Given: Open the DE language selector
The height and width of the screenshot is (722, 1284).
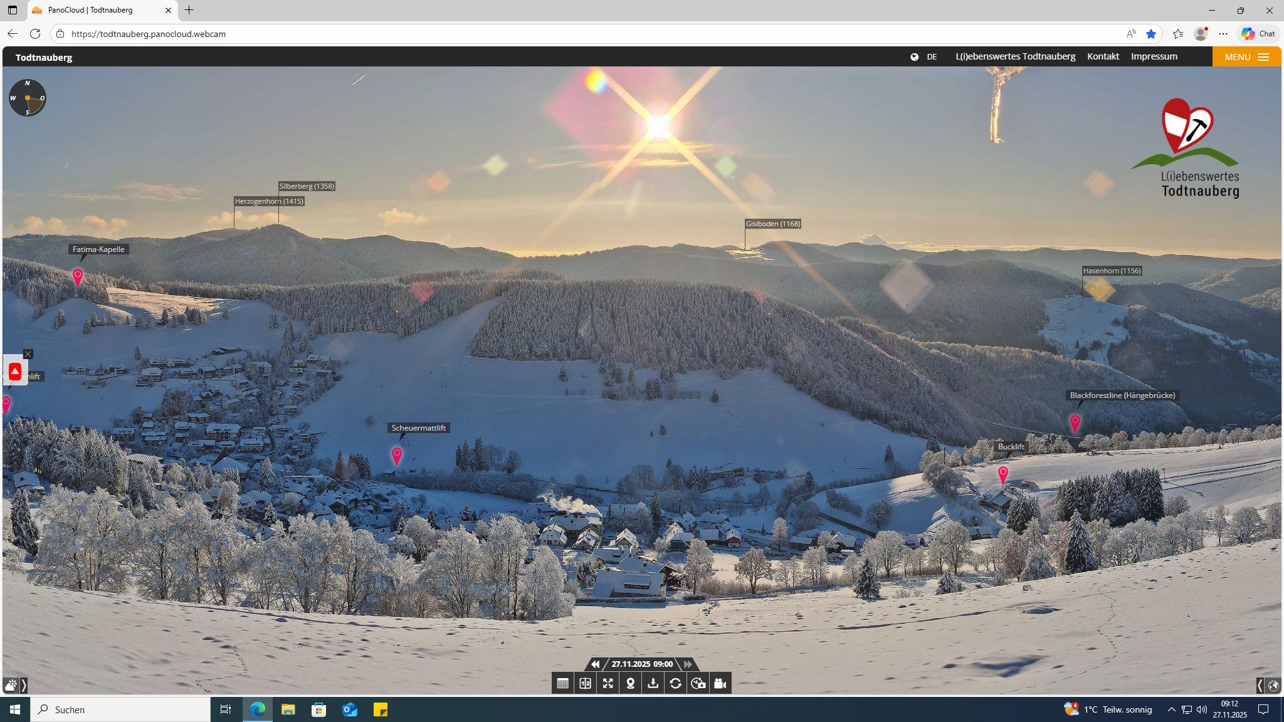Looking at the screenshot, I should [924, 57].
